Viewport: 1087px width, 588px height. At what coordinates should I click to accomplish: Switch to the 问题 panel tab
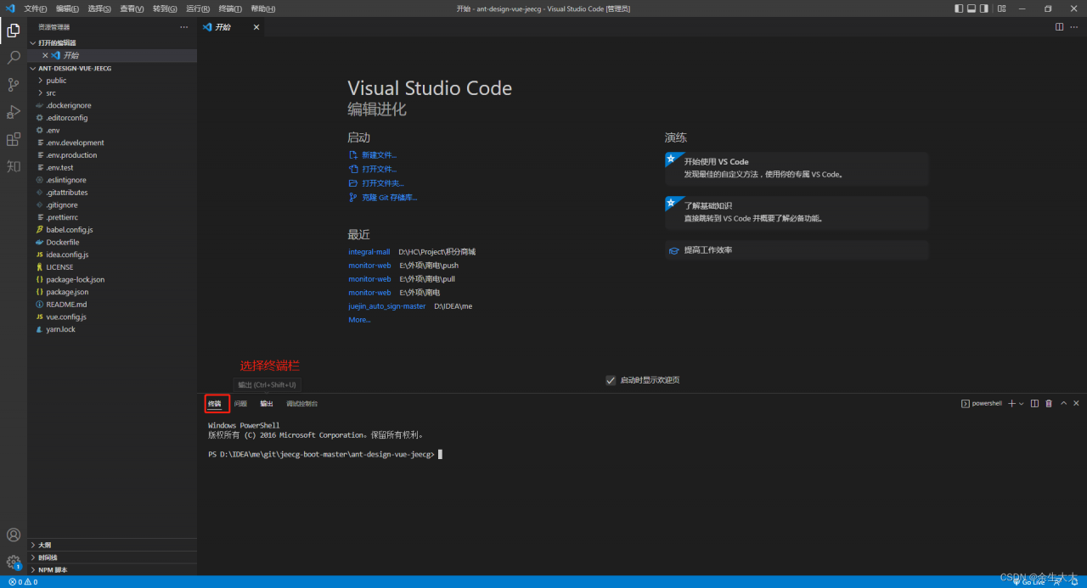[x=240, y=404]
